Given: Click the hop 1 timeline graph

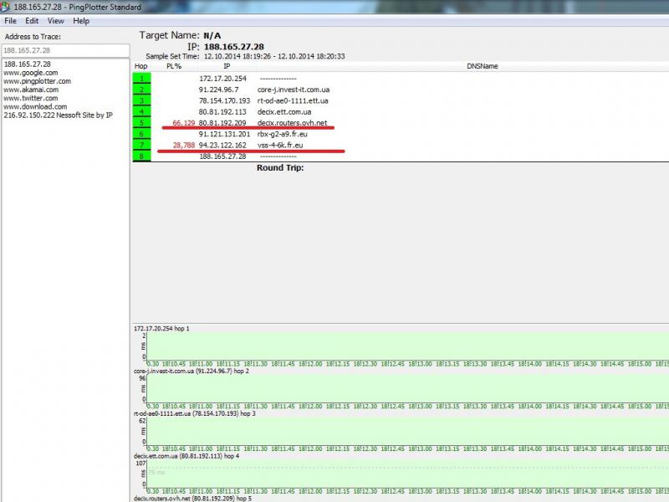Looking at the screenshot, I should click(407, 346).
